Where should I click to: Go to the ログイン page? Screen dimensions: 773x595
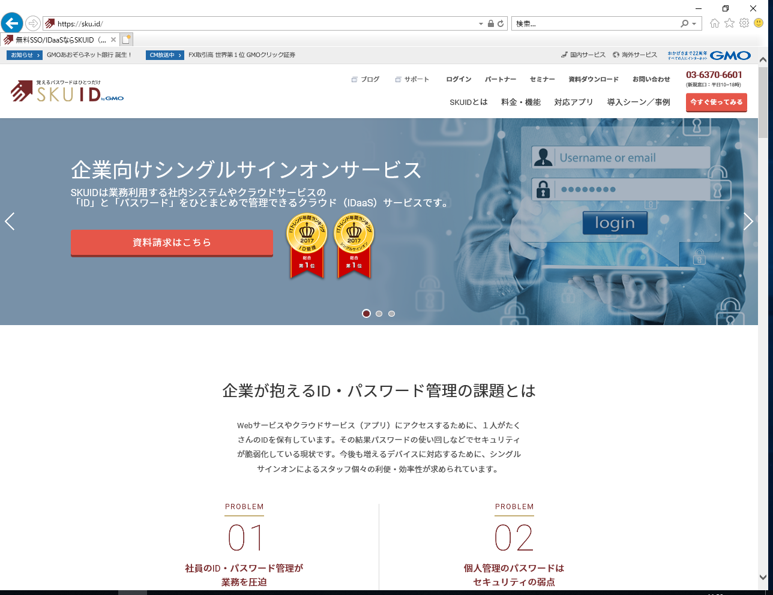pos(459,79)
